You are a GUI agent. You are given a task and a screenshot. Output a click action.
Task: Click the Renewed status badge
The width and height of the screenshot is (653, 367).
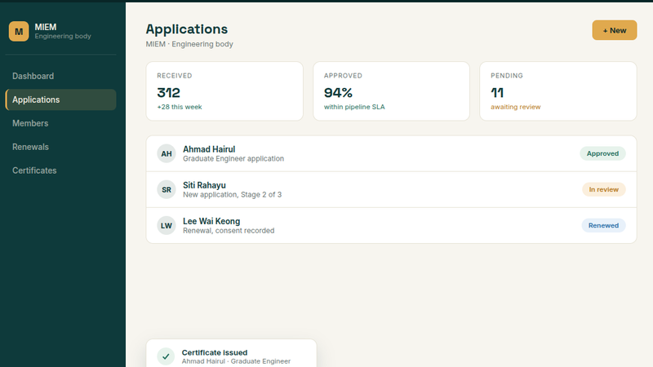[x=603, y=226]
